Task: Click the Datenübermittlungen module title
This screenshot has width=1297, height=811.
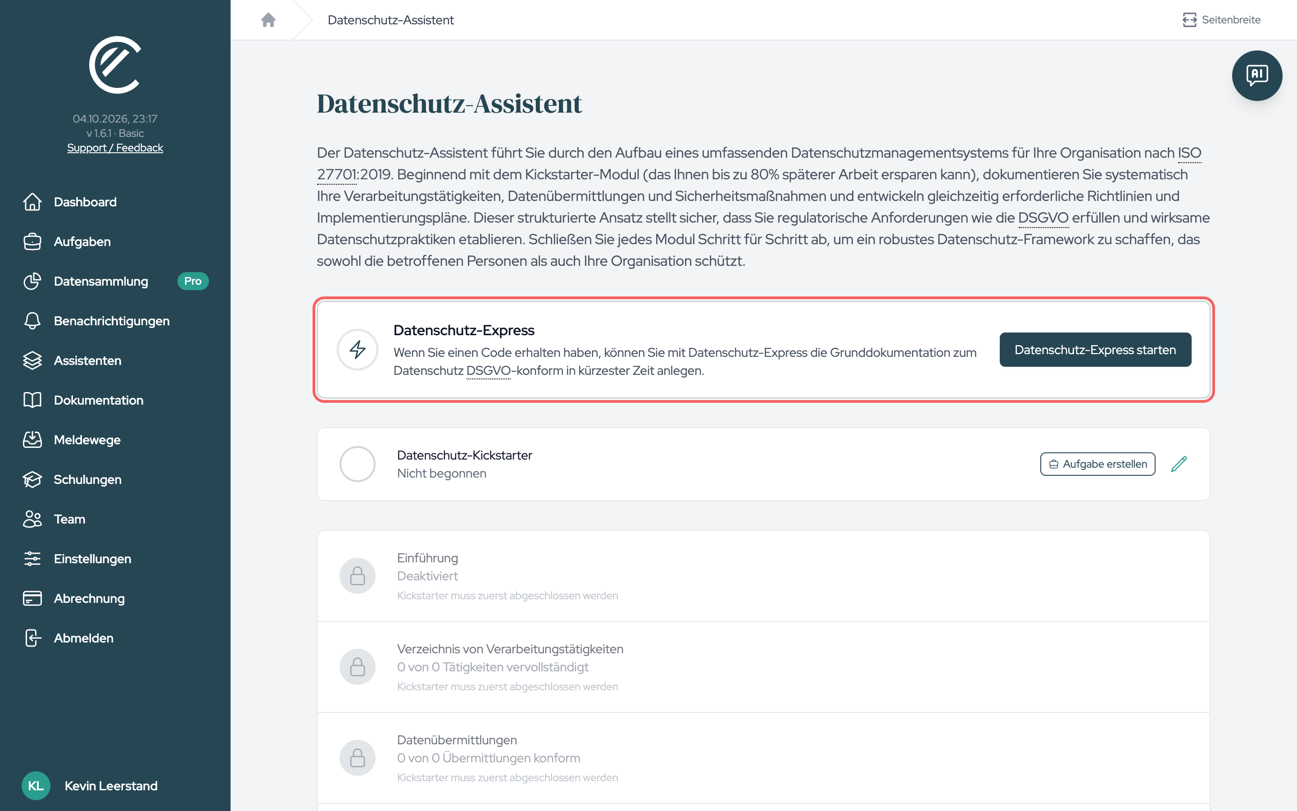Action: (x=457, y=740)
